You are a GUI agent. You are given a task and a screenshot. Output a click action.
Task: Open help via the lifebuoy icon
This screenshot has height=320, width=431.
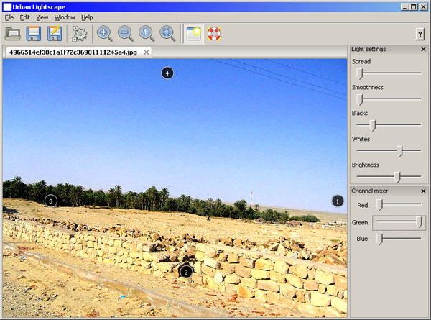pos(214,33)
